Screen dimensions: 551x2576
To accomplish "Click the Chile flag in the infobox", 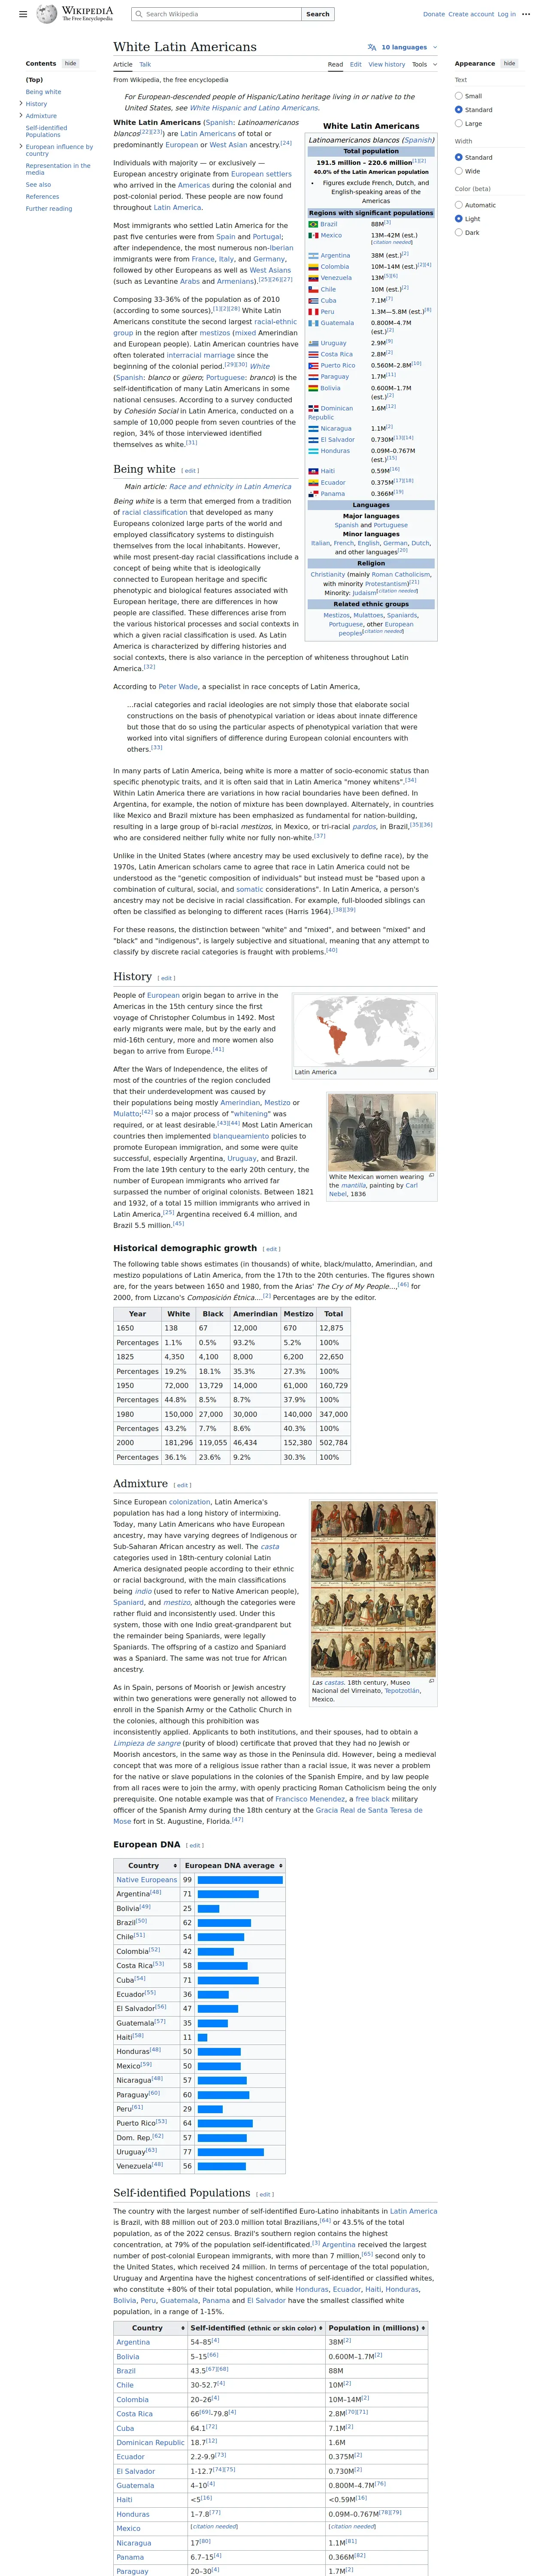I will [313, 289].
